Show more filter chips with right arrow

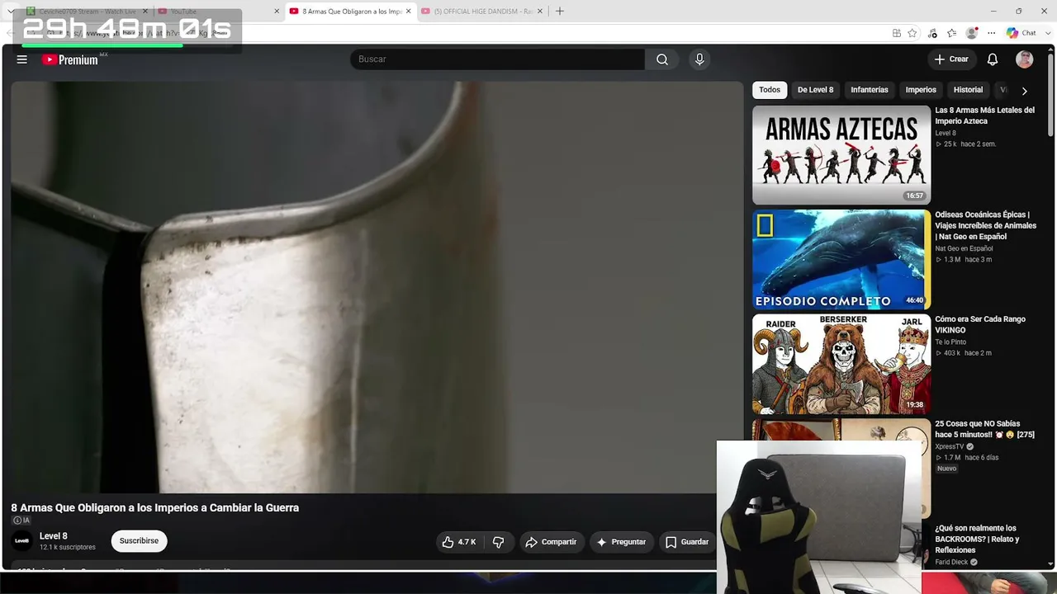click(x=1025, y=91)
